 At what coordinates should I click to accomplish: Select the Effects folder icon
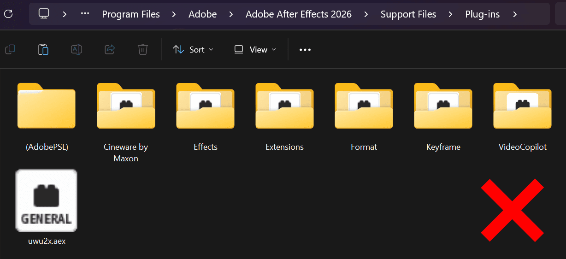tap(205, 106)
